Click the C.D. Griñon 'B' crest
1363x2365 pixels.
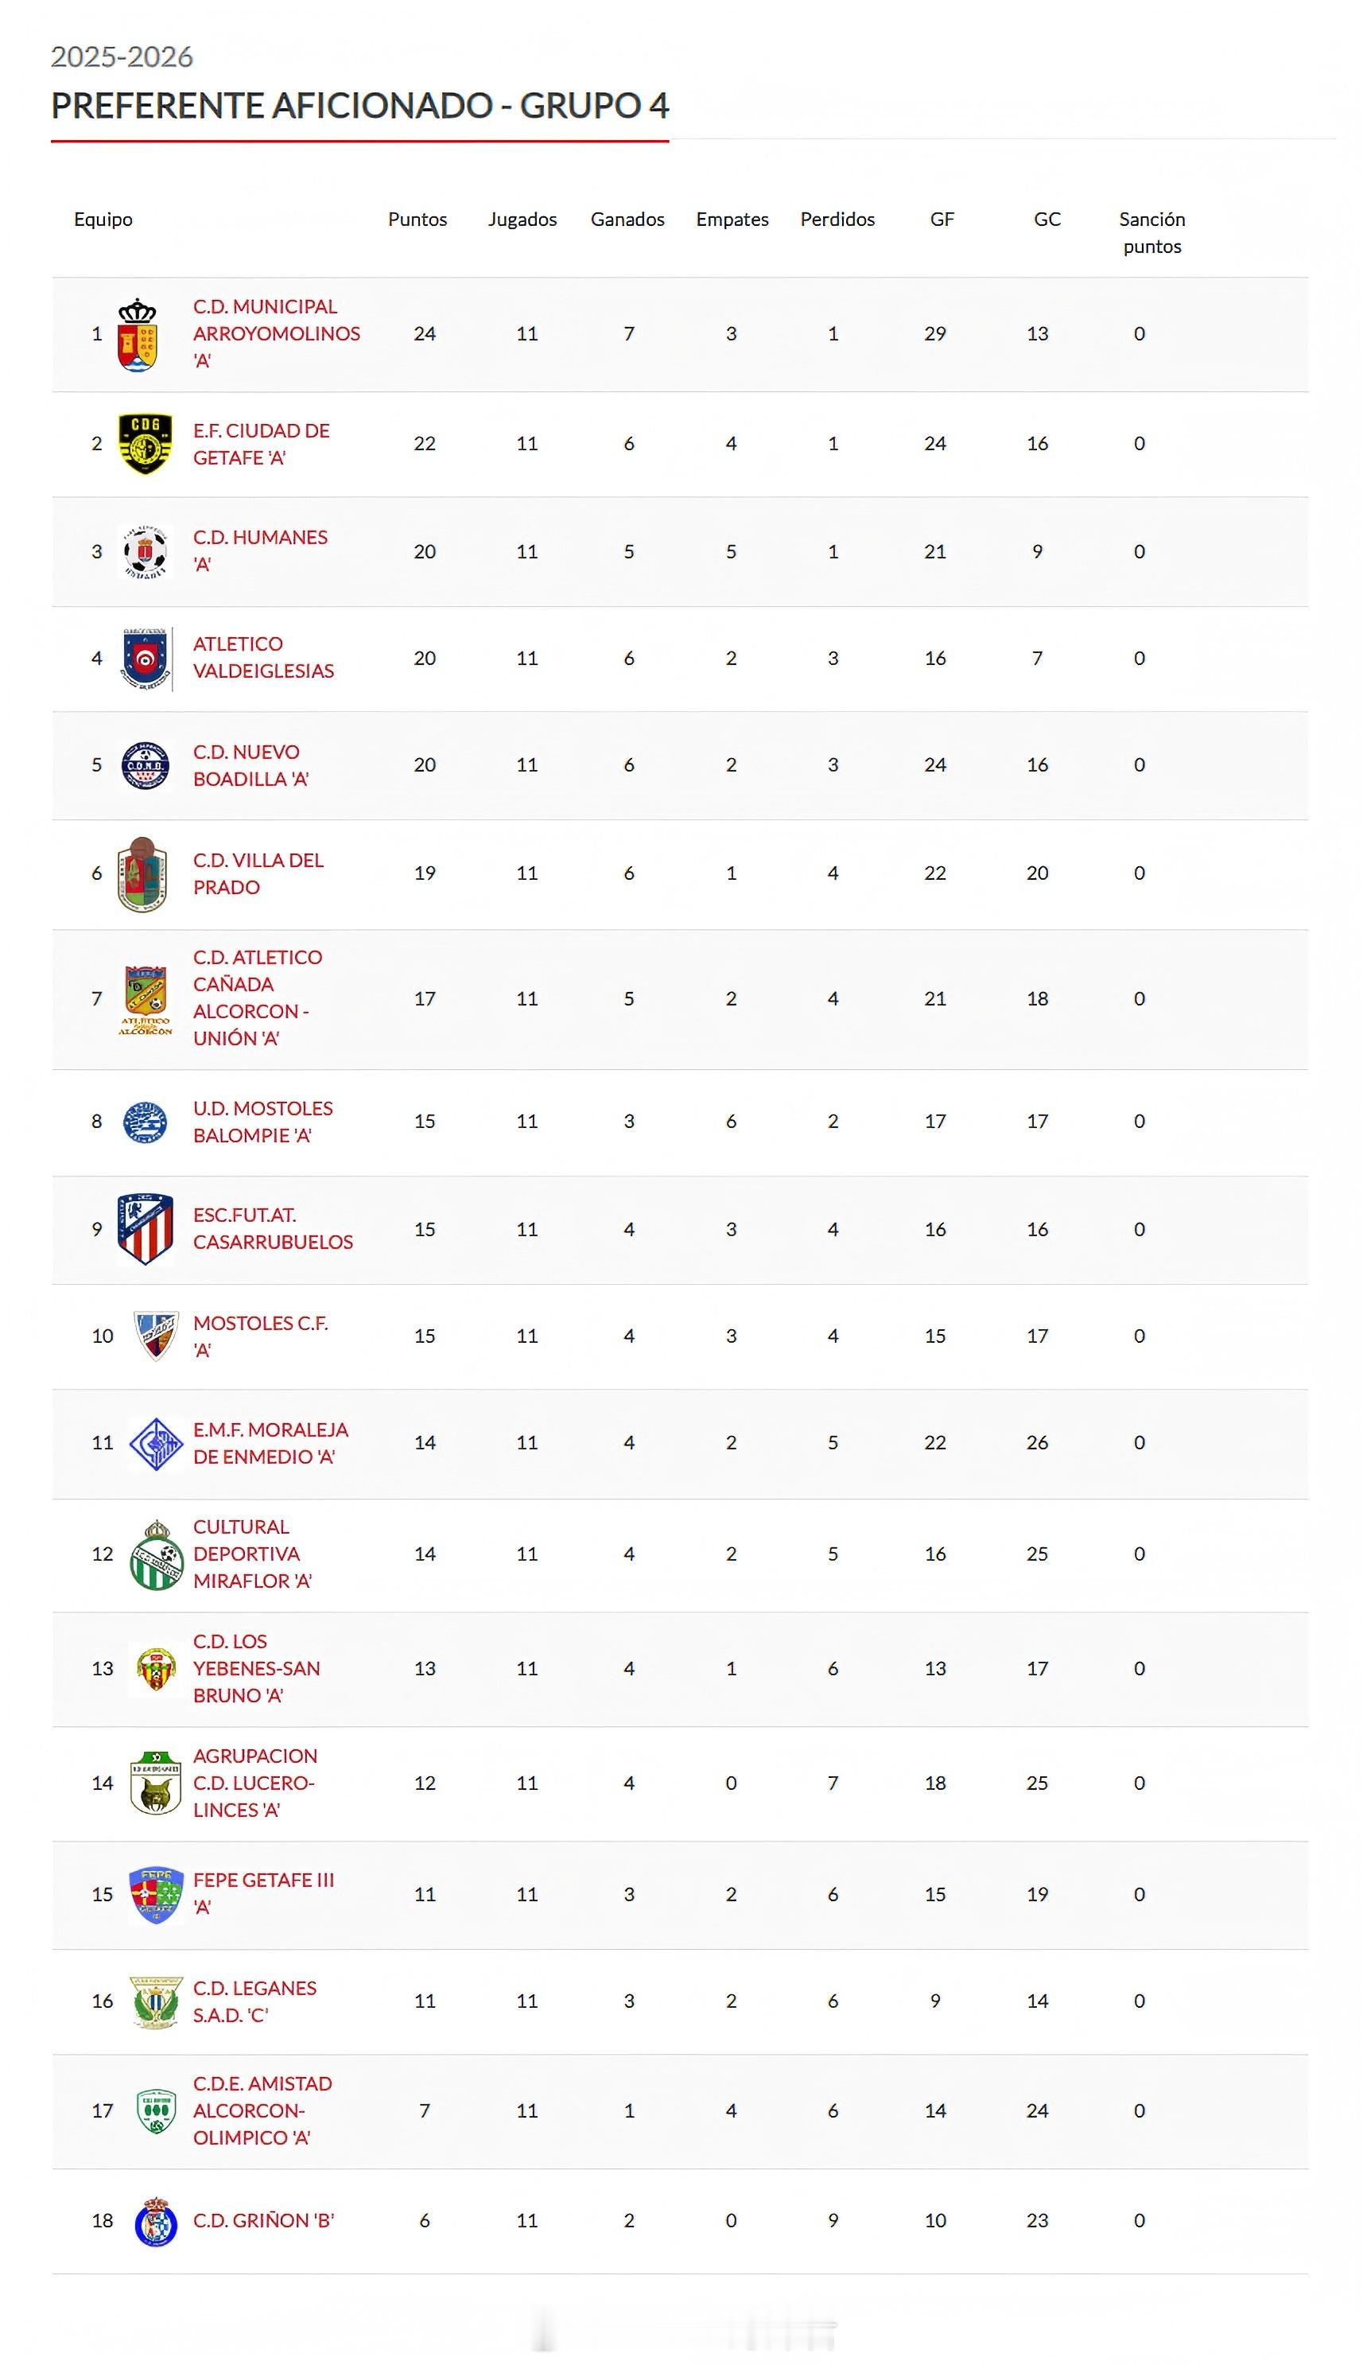point(155,2221)
